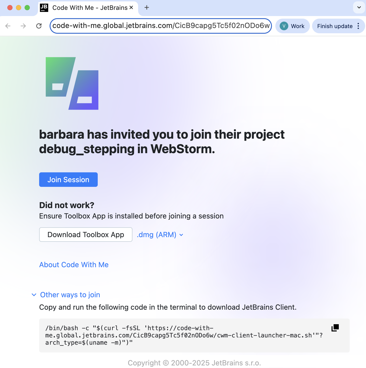
Task: Click the Join Session button
Action: tap(68, 179)
